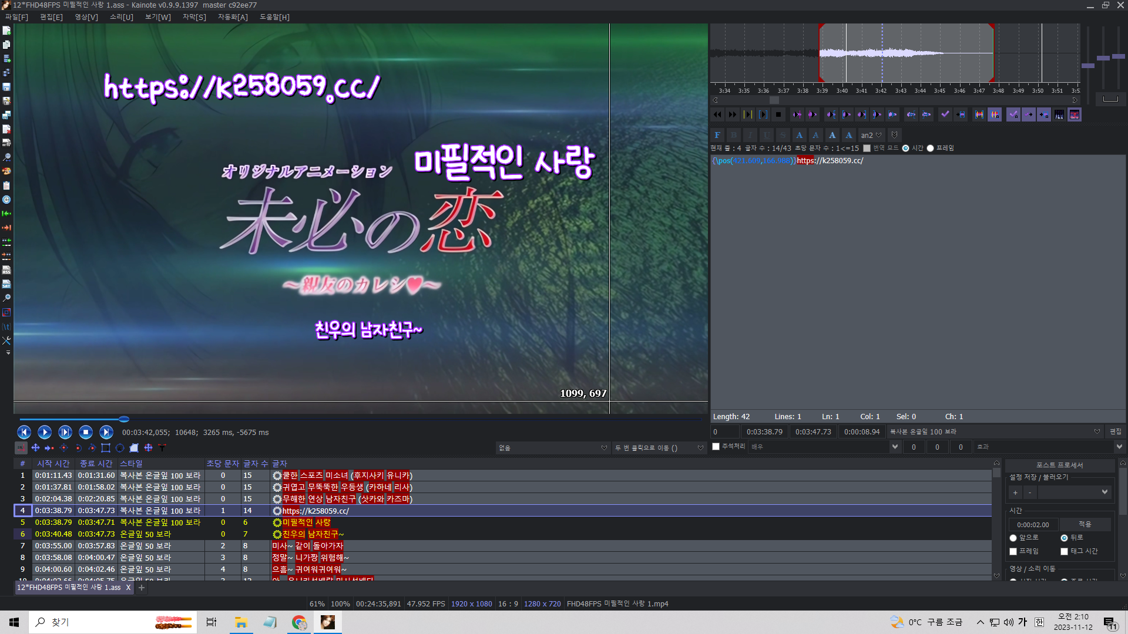Select the 프레임 radio button above editor
The width and height of the screenshot is (1128, 634).
tap(930, 149)
